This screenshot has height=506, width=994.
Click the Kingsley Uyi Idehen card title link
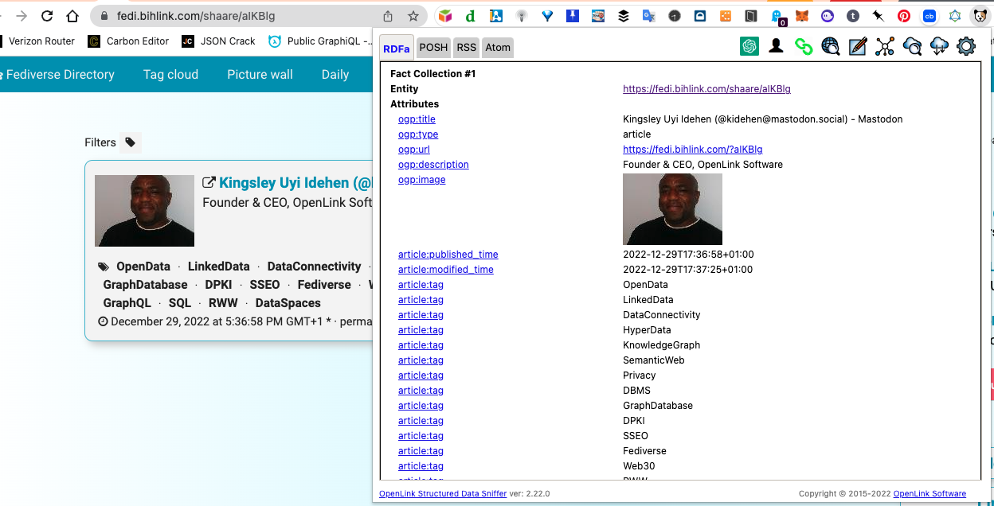[296, 183]
